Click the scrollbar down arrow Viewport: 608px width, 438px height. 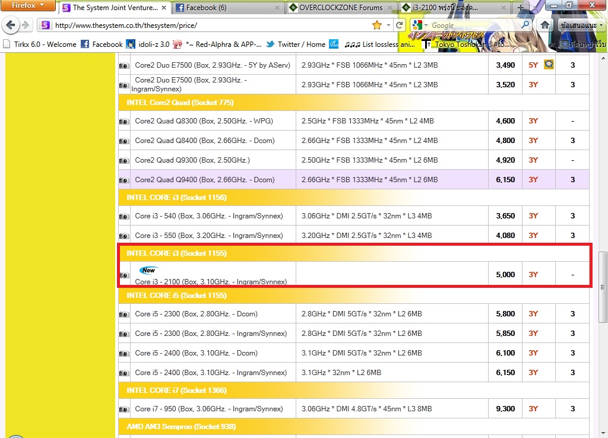[603, 433]
